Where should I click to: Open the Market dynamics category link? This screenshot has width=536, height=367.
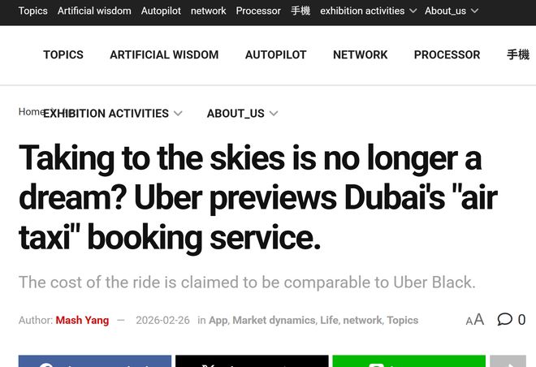pos(274,320)
